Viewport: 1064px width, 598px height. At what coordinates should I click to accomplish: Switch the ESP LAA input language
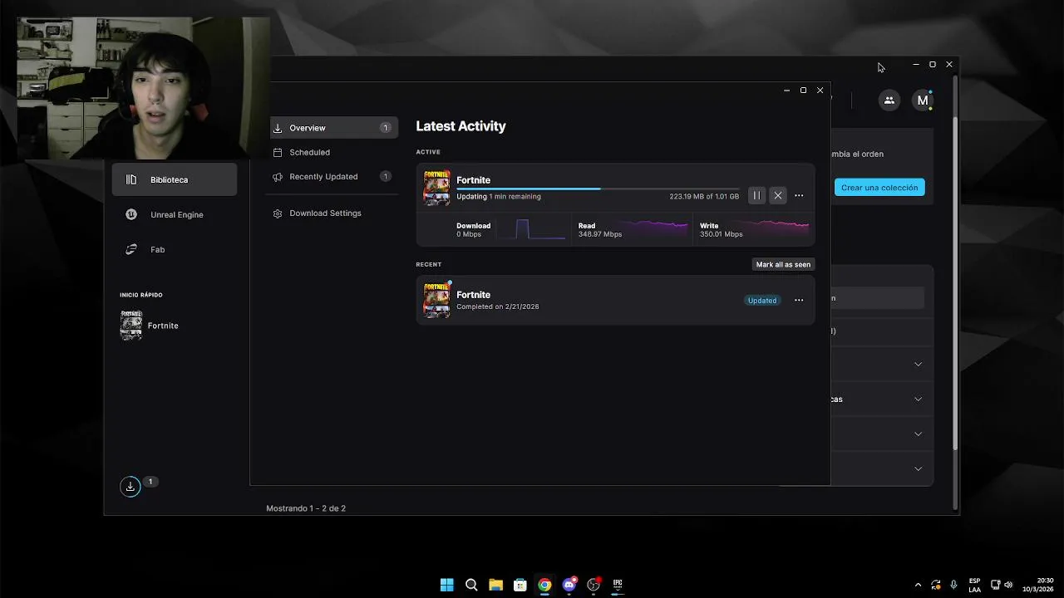(974, 585)
